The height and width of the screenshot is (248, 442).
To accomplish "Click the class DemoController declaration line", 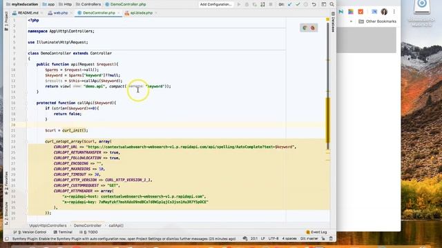I will (70, 53).
